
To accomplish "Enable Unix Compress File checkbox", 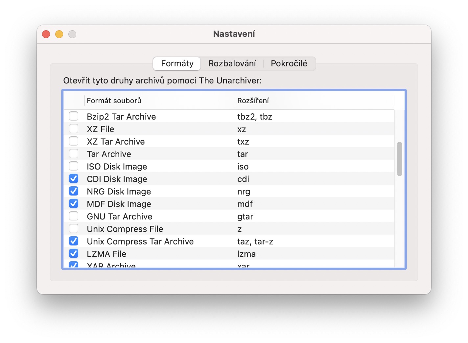I will click(74, 229).
